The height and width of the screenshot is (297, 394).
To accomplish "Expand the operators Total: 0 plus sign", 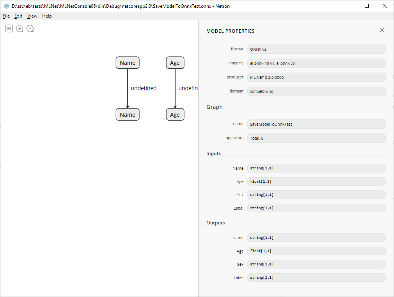I will (382, 138).
